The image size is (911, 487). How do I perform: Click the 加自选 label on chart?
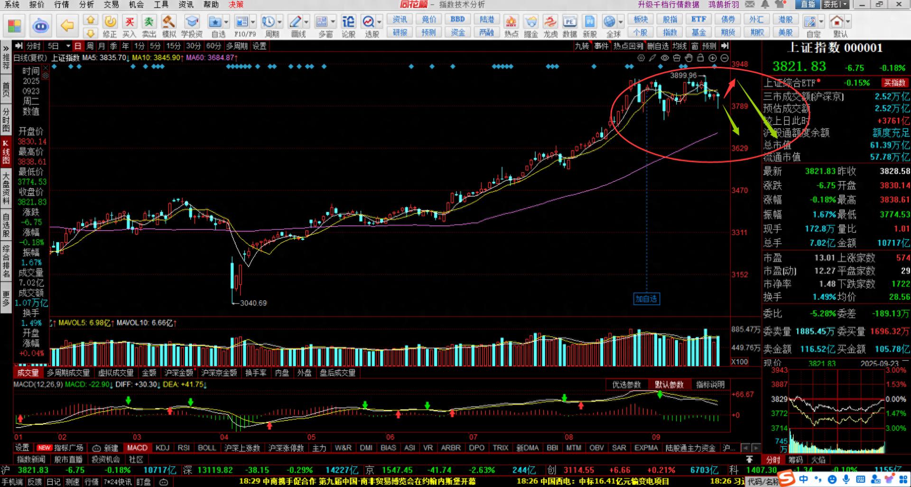pyautogui.click(x=646, y=299)
